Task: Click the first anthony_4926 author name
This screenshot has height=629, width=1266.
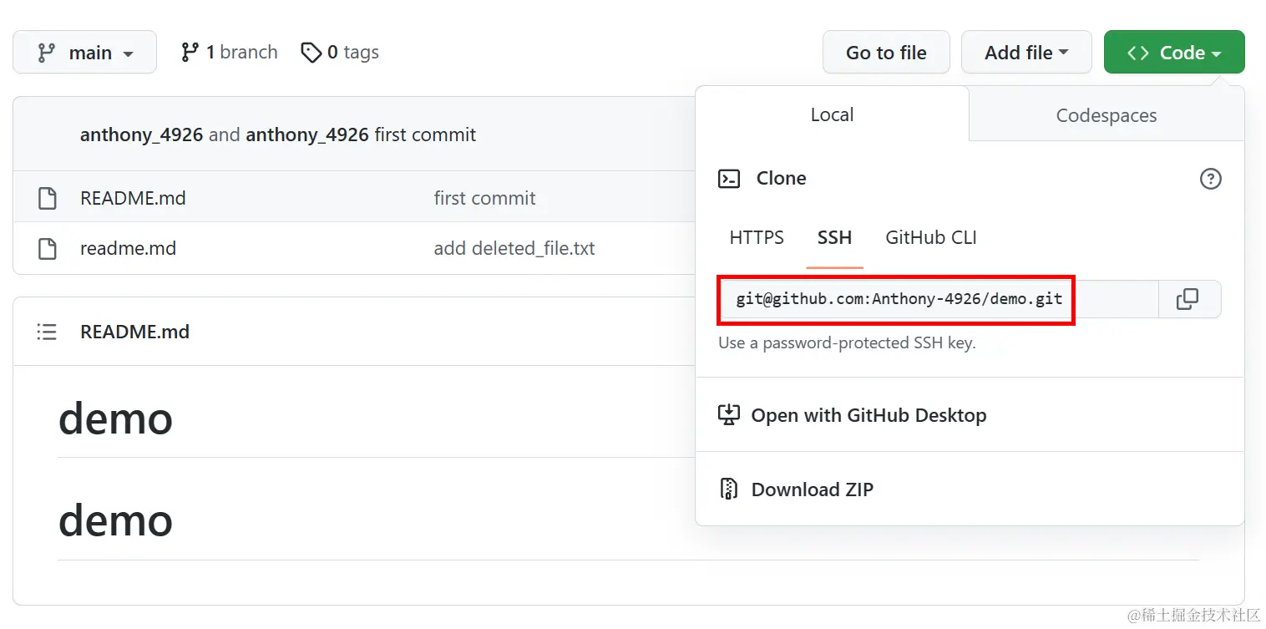Action: (x=141, y=134)
